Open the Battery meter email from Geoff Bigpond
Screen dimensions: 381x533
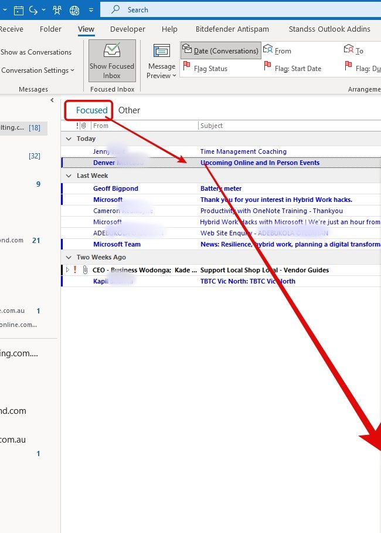coord(221,188)
